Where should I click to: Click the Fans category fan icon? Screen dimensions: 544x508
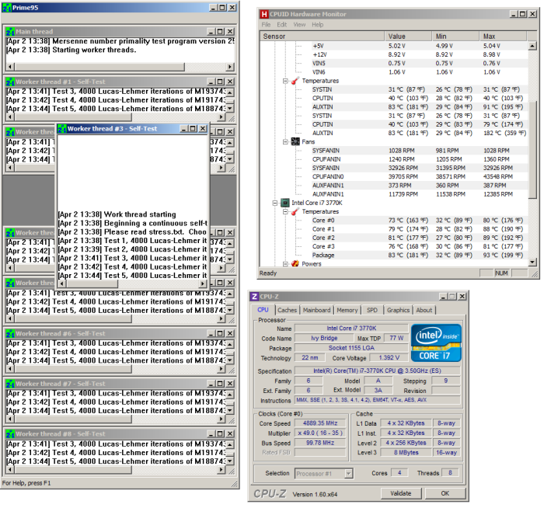[x=295, y=142]
